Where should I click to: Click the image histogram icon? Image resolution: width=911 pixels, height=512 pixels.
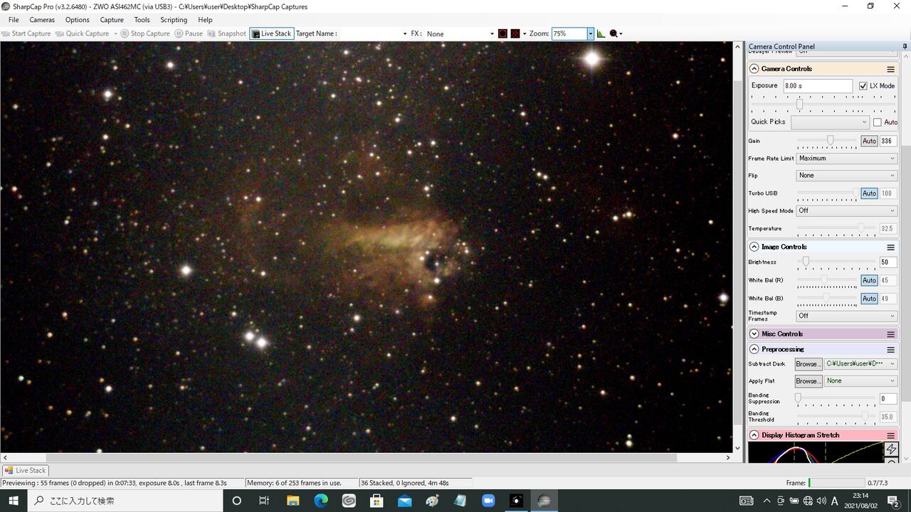[601, 33]
